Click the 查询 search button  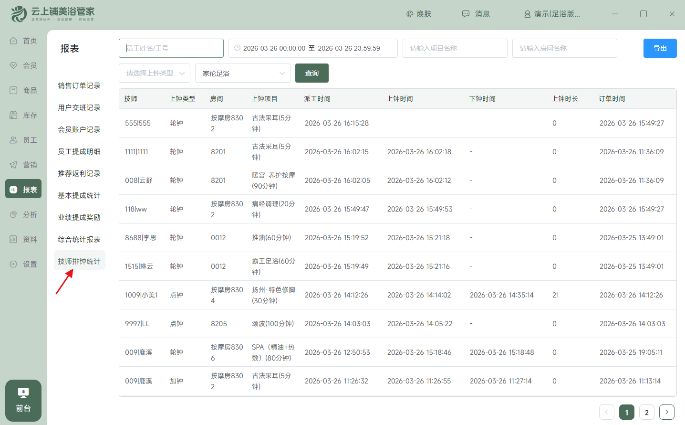pyautogui.click(x=311, y=73)
